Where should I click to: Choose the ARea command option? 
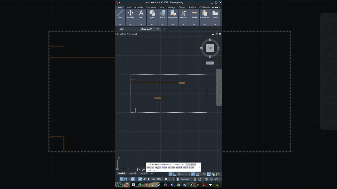[x=165, y=167]
